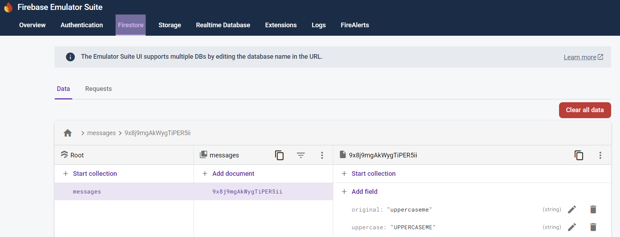This screenshot has width=620, height=237.
Task: Open the Extensions tab
Action: 281,25
